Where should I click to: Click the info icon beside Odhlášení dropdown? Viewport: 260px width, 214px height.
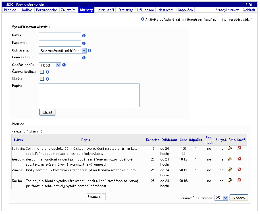click(90, 50)
